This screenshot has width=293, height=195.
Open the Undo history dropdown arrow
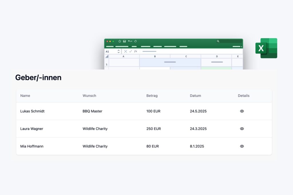[x=132, y=41]
